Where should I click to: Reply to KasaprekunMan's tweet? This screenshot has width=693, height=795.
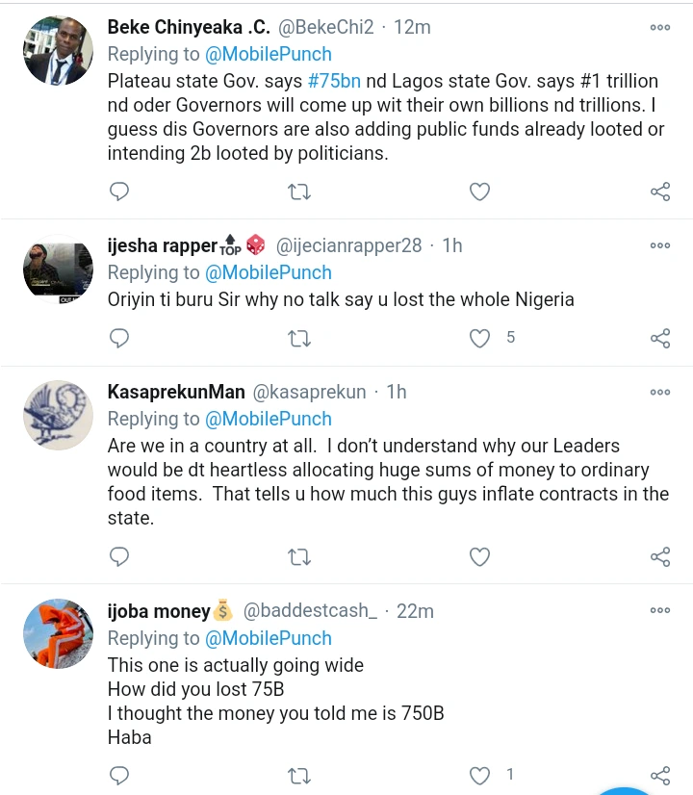point(119,556)
